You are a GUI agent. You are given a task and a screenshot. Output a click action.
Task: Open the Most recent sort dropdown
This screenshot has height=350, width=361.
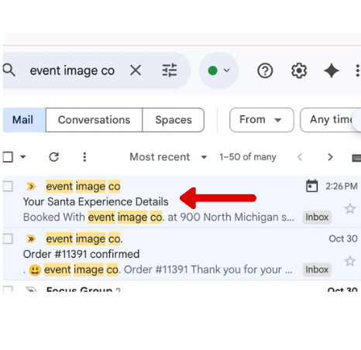pyautogui.click(x=168, y=157)
